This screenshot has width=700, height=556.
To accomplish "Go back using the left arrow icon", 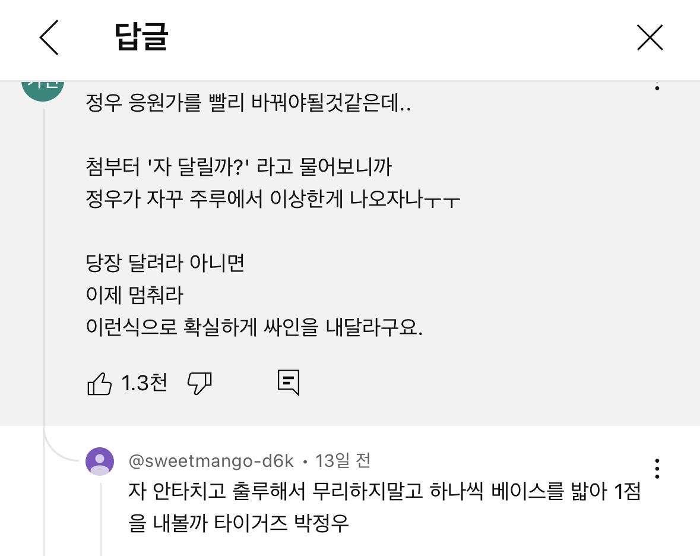I will click(x=49, y=37).
